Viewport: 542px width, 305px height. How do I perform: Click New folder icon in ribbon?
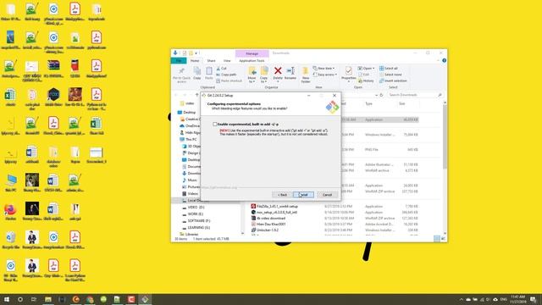pos(306,75)
